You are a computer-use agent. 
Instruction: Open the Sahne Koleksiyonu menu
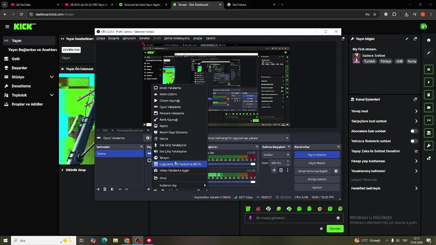pyautogui.click(x=177, y=38)
